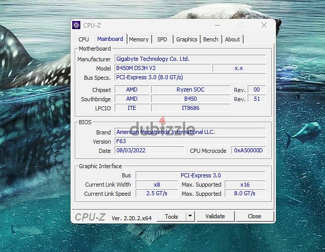Click the chipset Rev. 00 field

point(256,89)
